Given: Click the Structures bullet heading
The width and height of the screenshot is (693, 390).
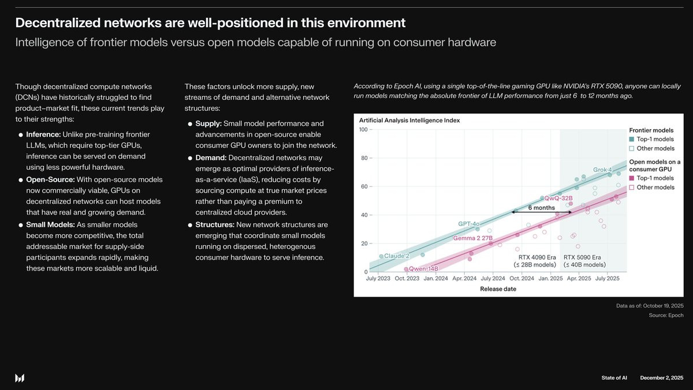Looking at the screenshot, I should click(214, 224).
